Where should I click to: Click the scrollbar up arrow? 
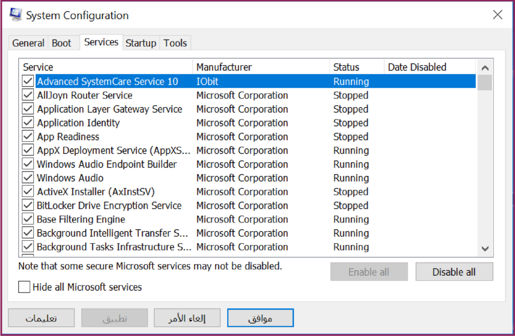click(485, 68)
